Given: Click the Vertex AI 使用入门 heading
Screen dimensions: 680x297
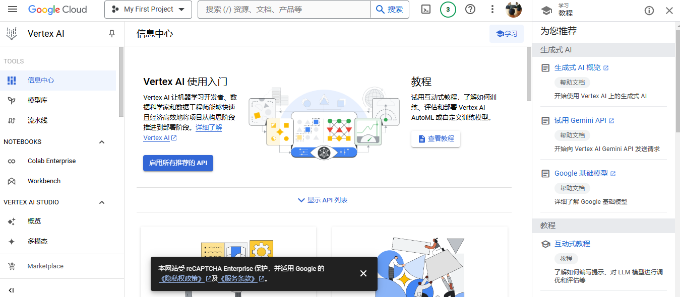Looking at the screenshot, I should pos(186,82).
